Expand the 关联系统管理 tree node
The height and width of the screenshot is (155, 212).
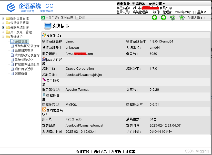(x=3, y=27)
